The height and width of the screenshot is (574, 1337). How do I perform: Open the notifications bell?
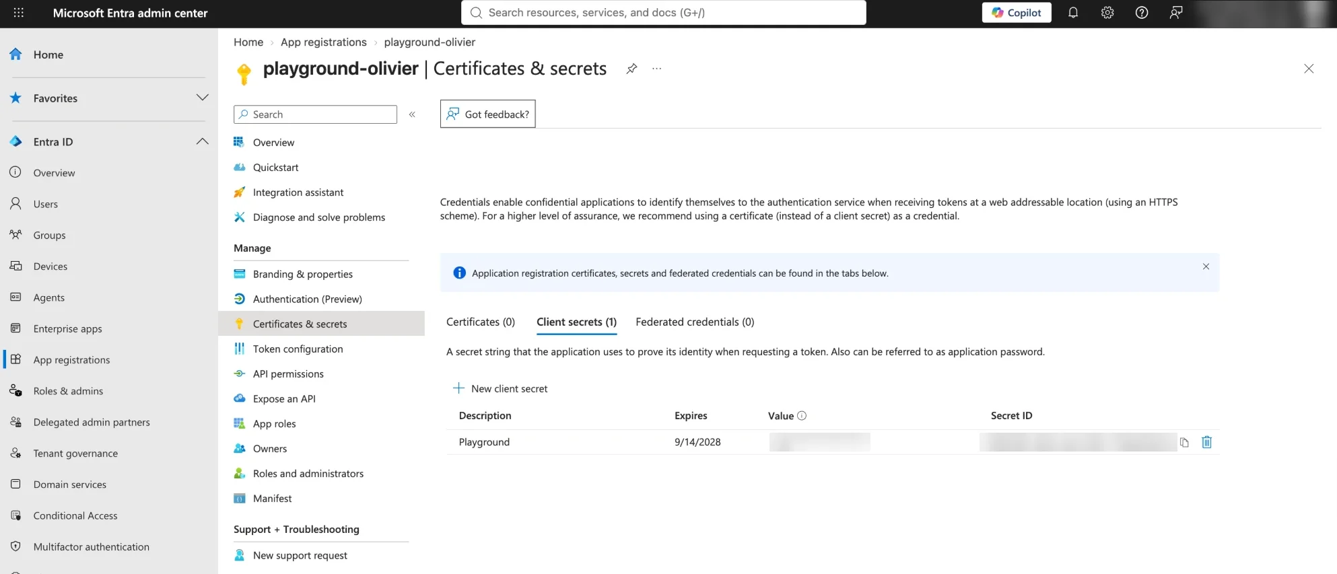[1073, 13]
